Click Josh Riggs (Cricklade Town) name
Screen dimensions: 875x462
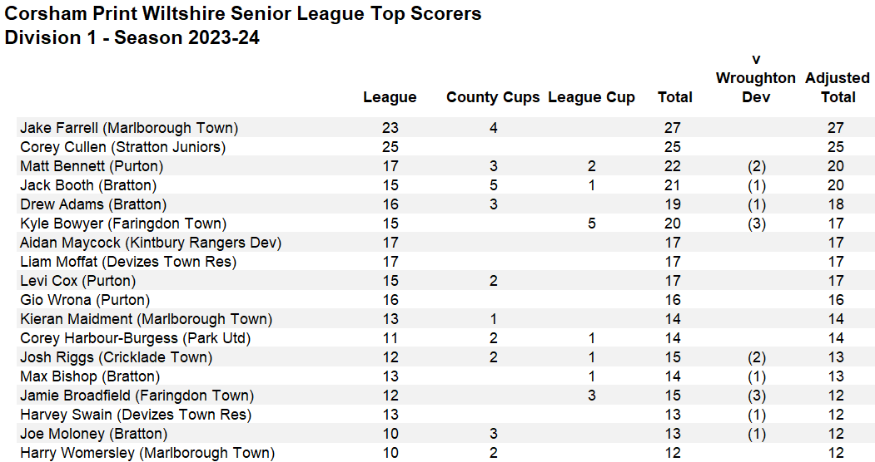(117, 357)
